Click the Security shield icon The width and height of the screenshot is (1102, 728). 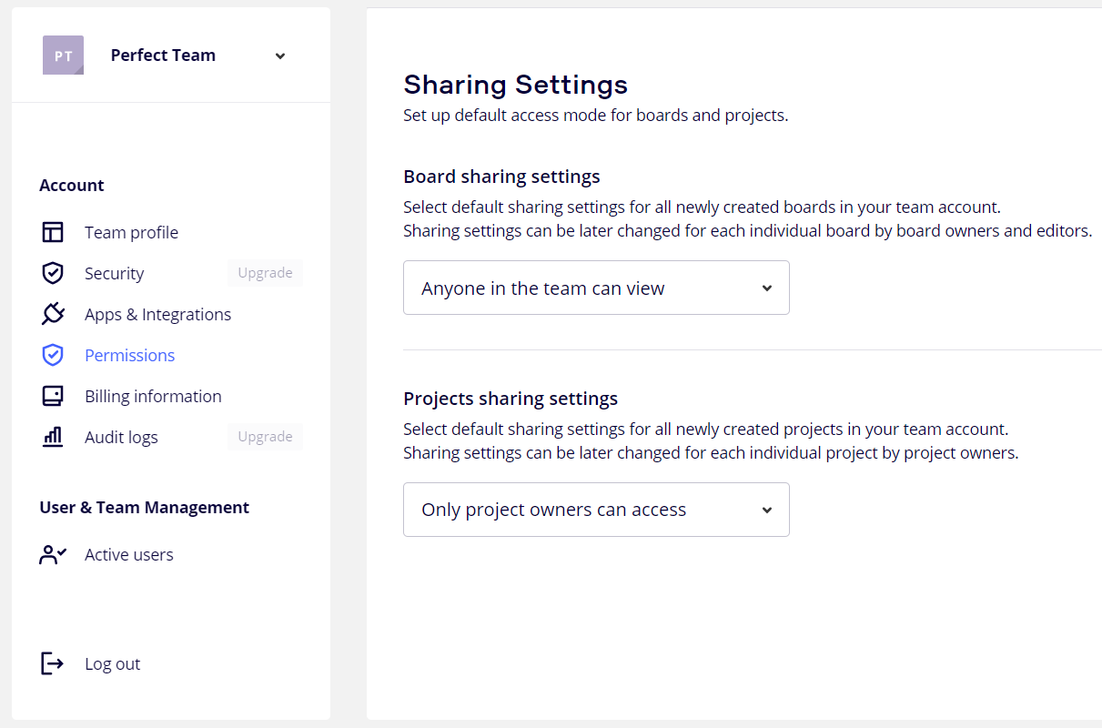53,273
